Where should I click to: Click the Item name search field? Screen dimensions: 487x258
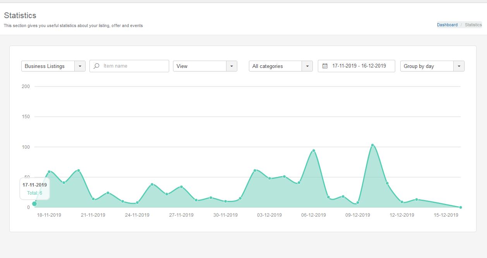coord(129,66)
